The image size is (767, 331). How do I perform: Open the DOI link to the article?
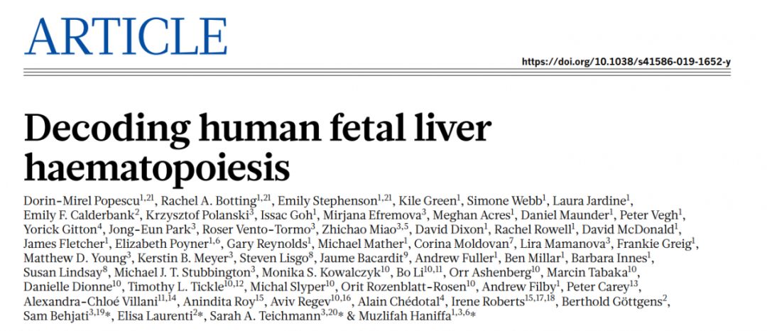(x=626, y=62)
